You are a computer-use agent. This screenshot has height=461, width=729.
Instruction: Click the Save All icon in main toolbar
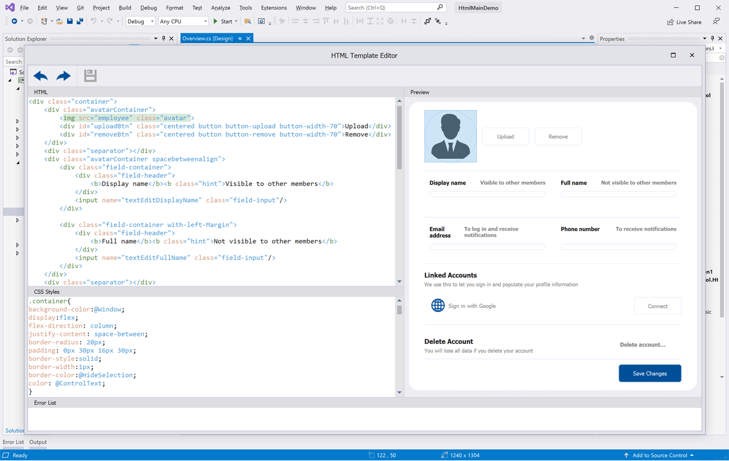(80, 22)
